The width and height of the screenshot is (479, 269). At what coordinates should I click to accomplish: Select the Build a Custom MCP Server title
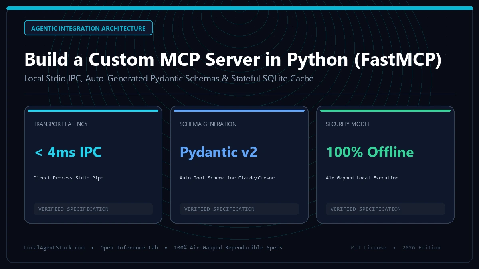[233, 59]
